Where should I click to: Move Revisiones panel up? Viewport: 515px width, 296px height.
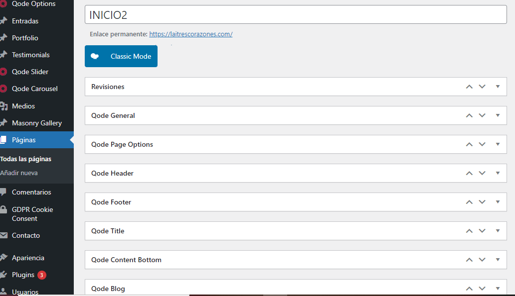(469, 87)
